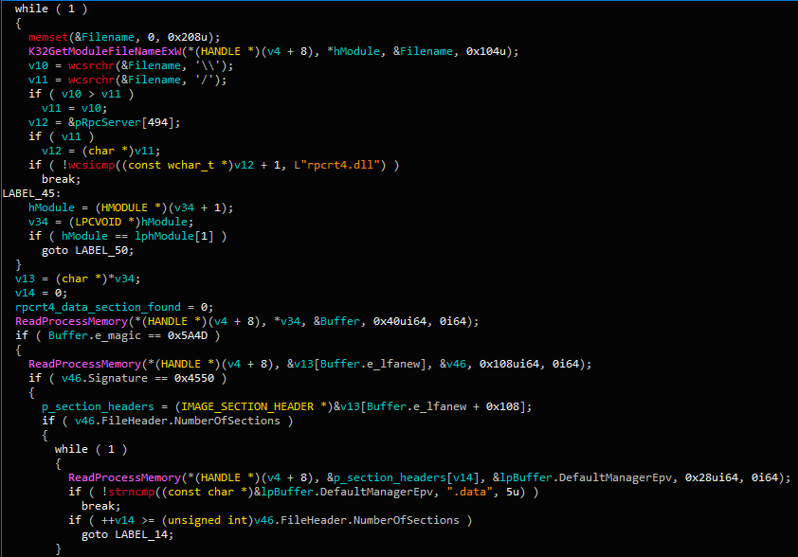798x557 pixels.
Task: Click the 0x208u size constant
Action: pos(188,37)
